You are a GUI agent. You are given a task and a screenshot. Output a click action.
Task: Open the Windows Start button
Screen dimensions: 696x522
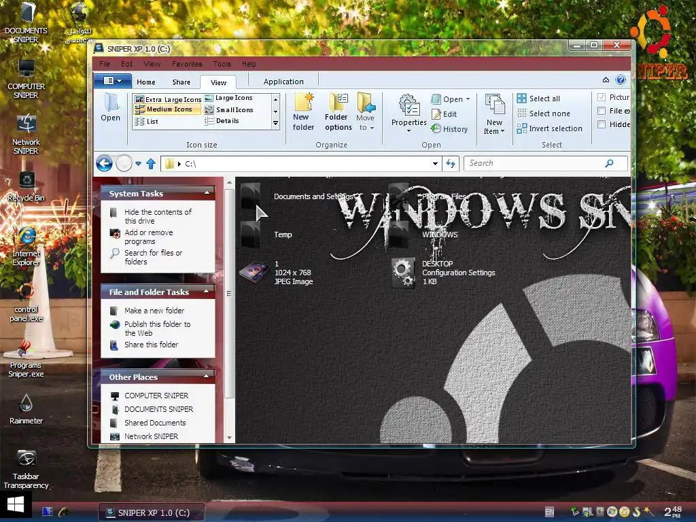pyautogui.click(x=16, y=505)
